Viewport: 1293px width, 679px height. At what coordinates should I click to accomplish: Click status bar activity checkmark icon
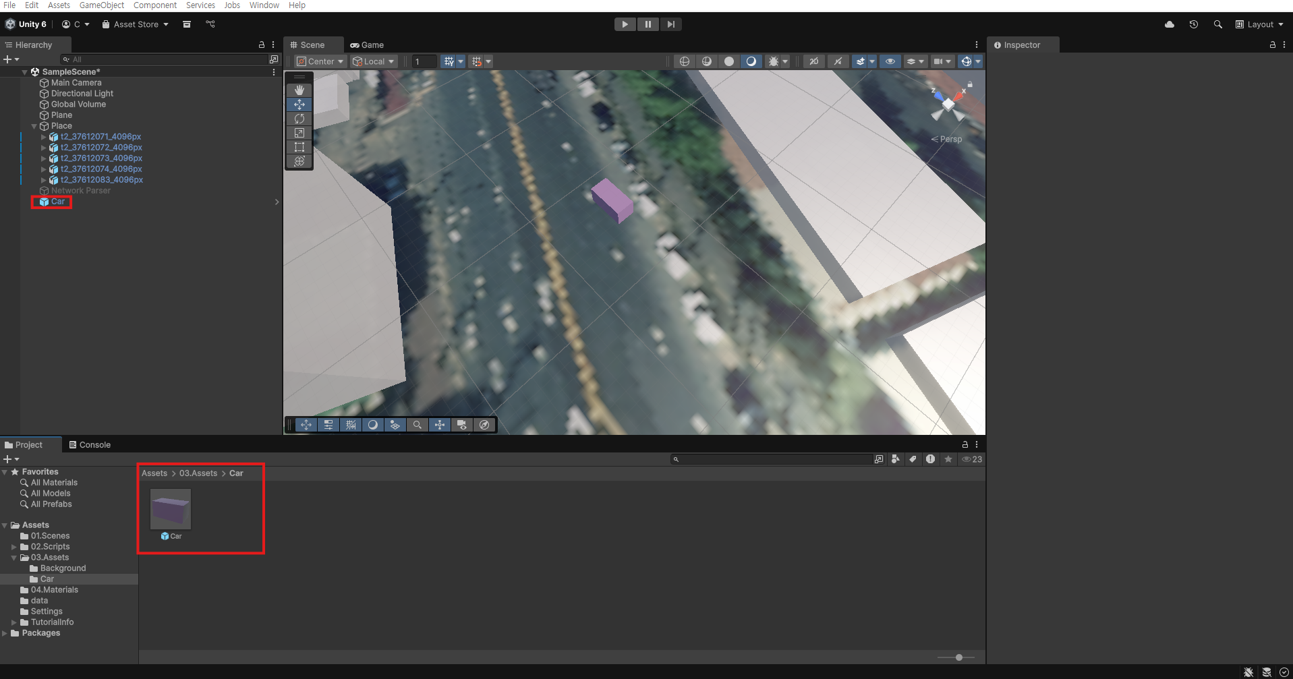click(1284, 672)
